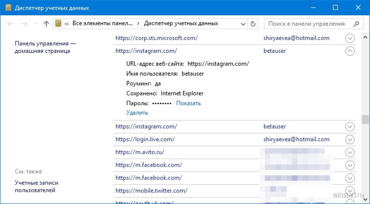Delete the credential via Удалить link

click(137, 113)
